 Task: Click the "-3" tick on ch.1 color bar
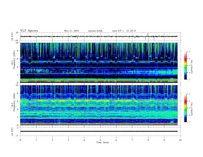tap(189, 52)
